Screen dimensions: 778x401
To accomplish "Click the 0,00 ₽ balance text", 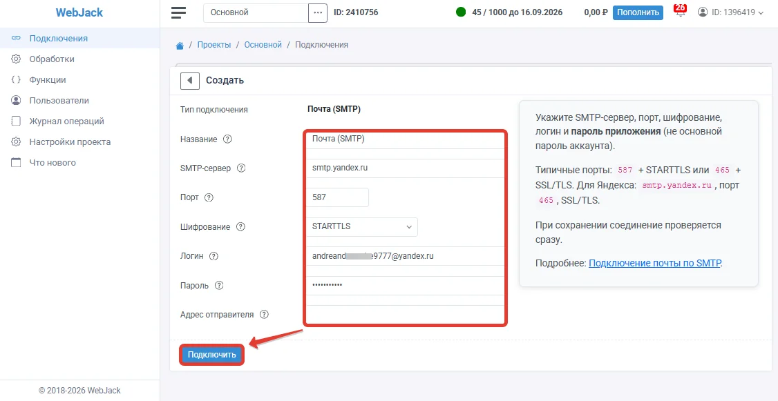I will 596,12.
